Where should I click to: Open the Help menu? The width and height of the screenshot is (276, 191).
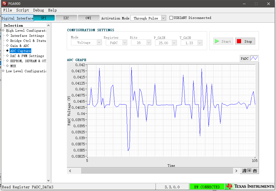point(53,10)
